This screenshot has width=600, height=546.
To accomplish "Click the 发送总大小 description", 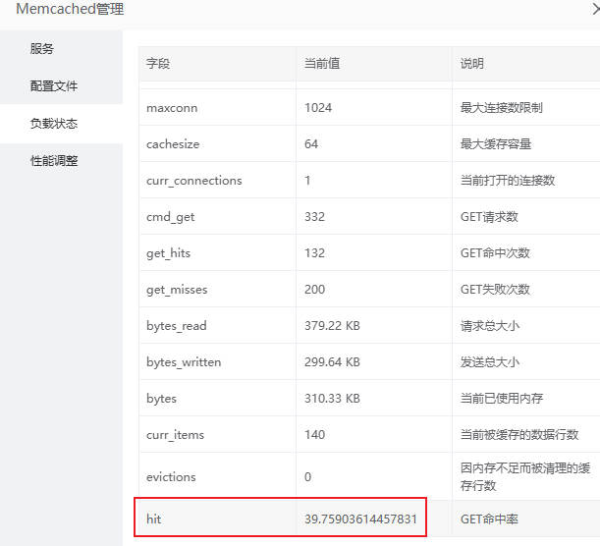I will click(x=490, y=362).
